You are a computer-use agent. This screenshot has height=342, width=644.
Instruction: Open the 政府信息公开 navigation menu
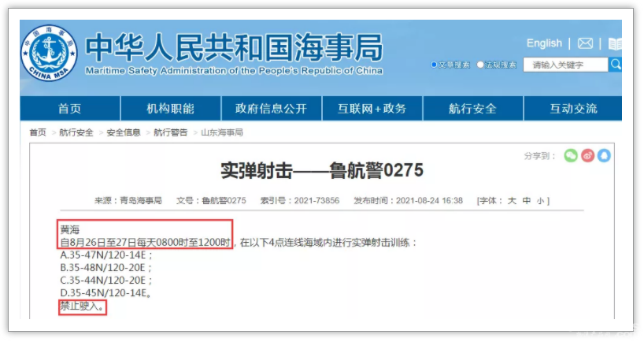(x=271, y=109)
